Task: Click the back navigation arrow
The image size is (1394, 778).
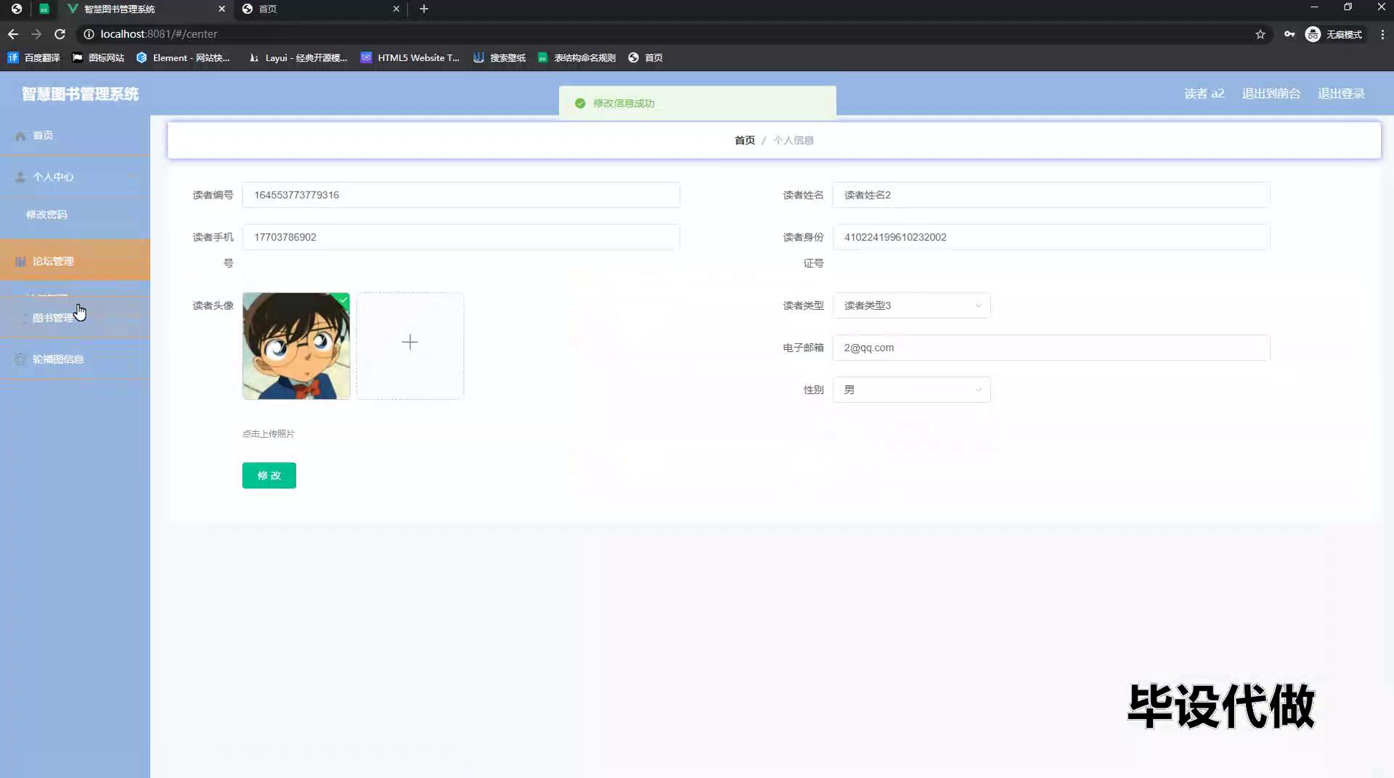Action: (13, 34)
